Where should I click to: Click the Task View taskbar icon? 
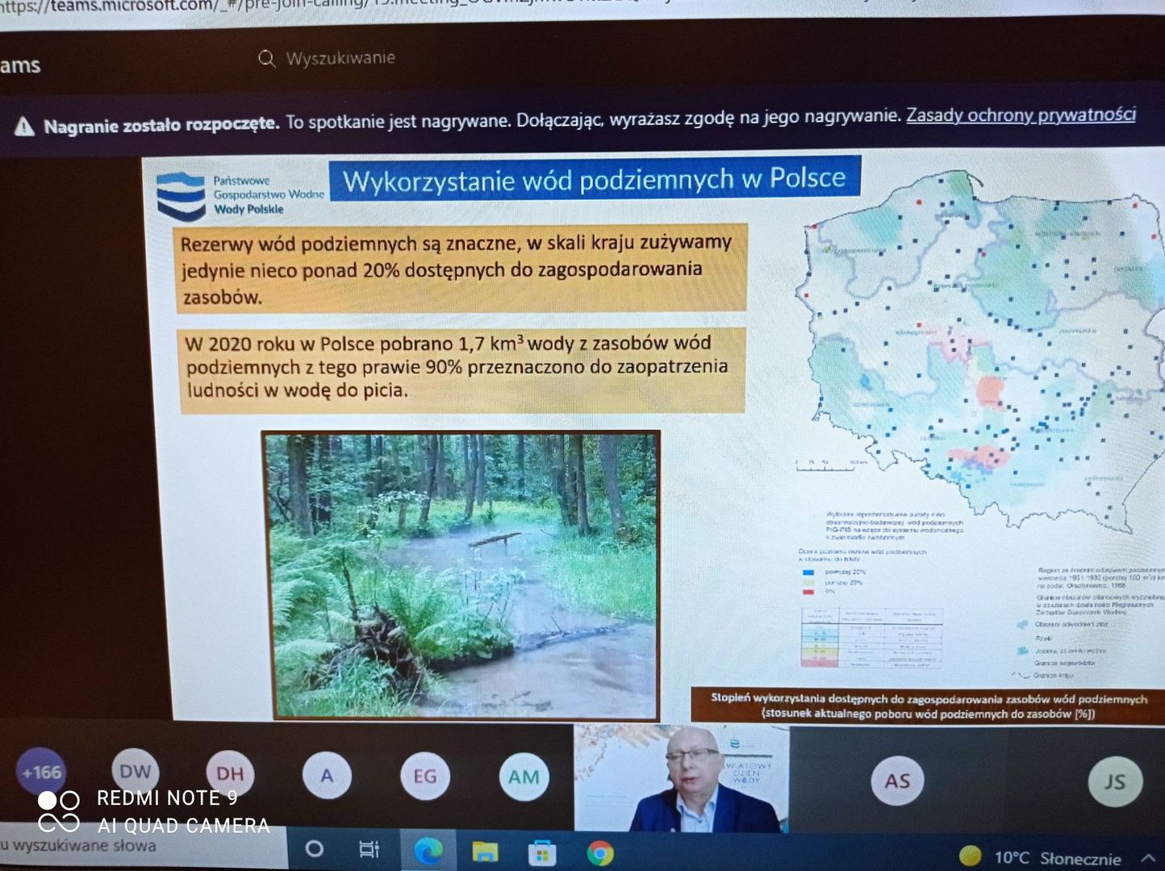[x=369, y=849]
